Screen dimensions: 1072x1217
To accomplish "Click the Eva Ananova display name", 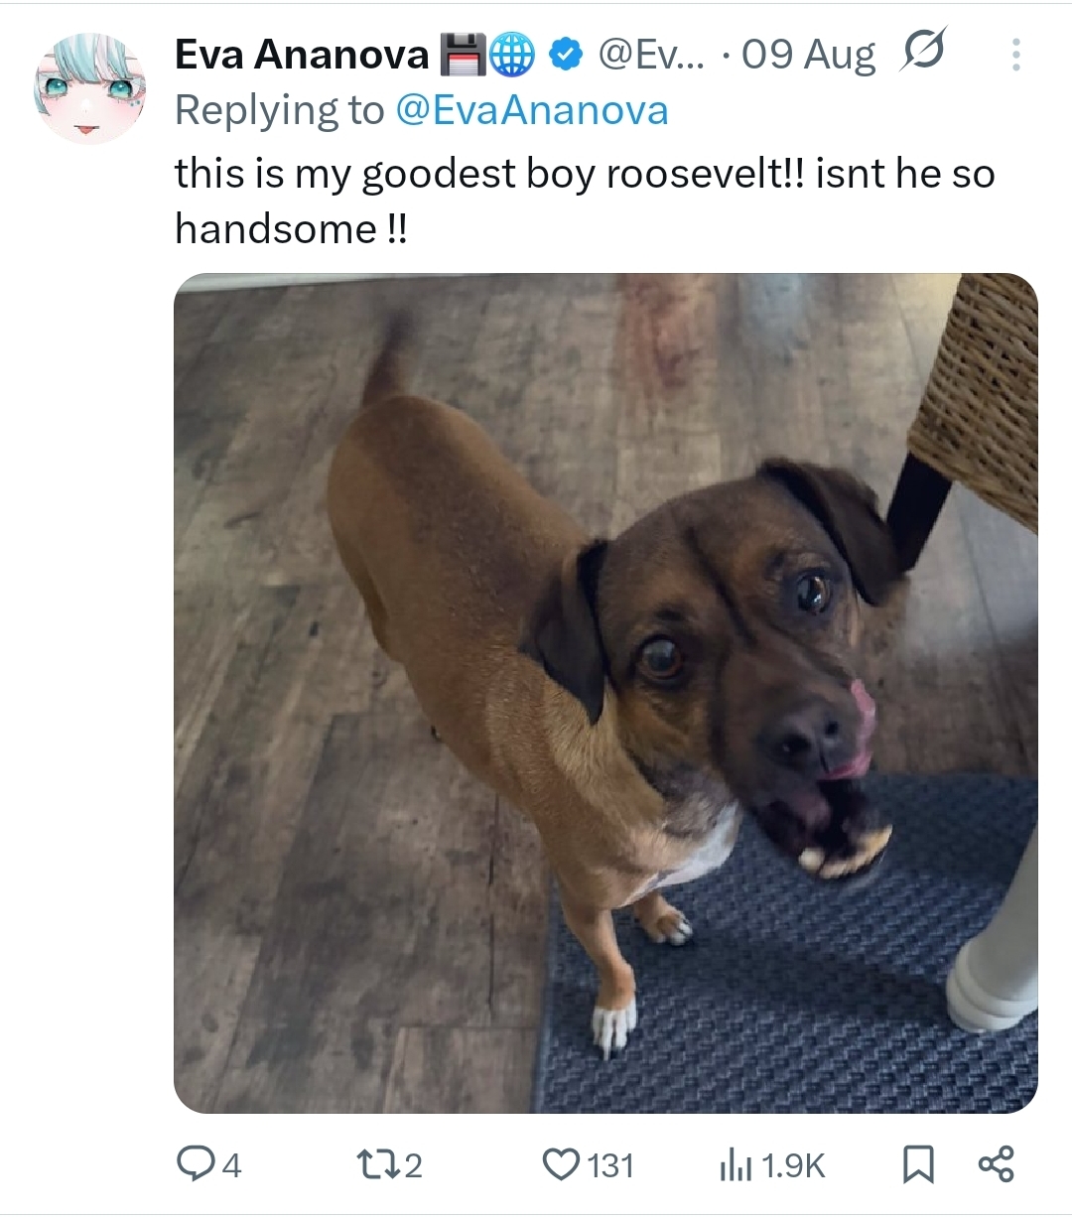I will [x=301, y=55].
